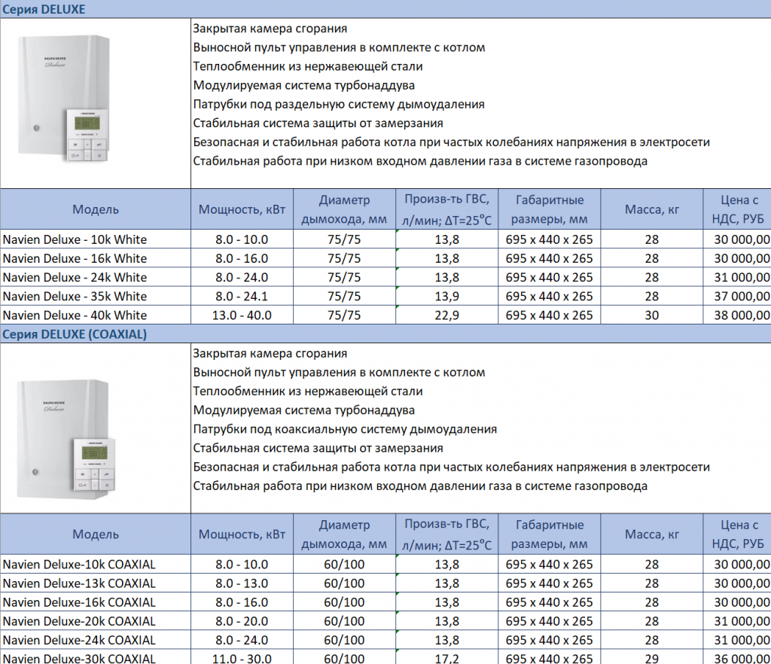Click the price '37 000,00'

pos(742,297)
